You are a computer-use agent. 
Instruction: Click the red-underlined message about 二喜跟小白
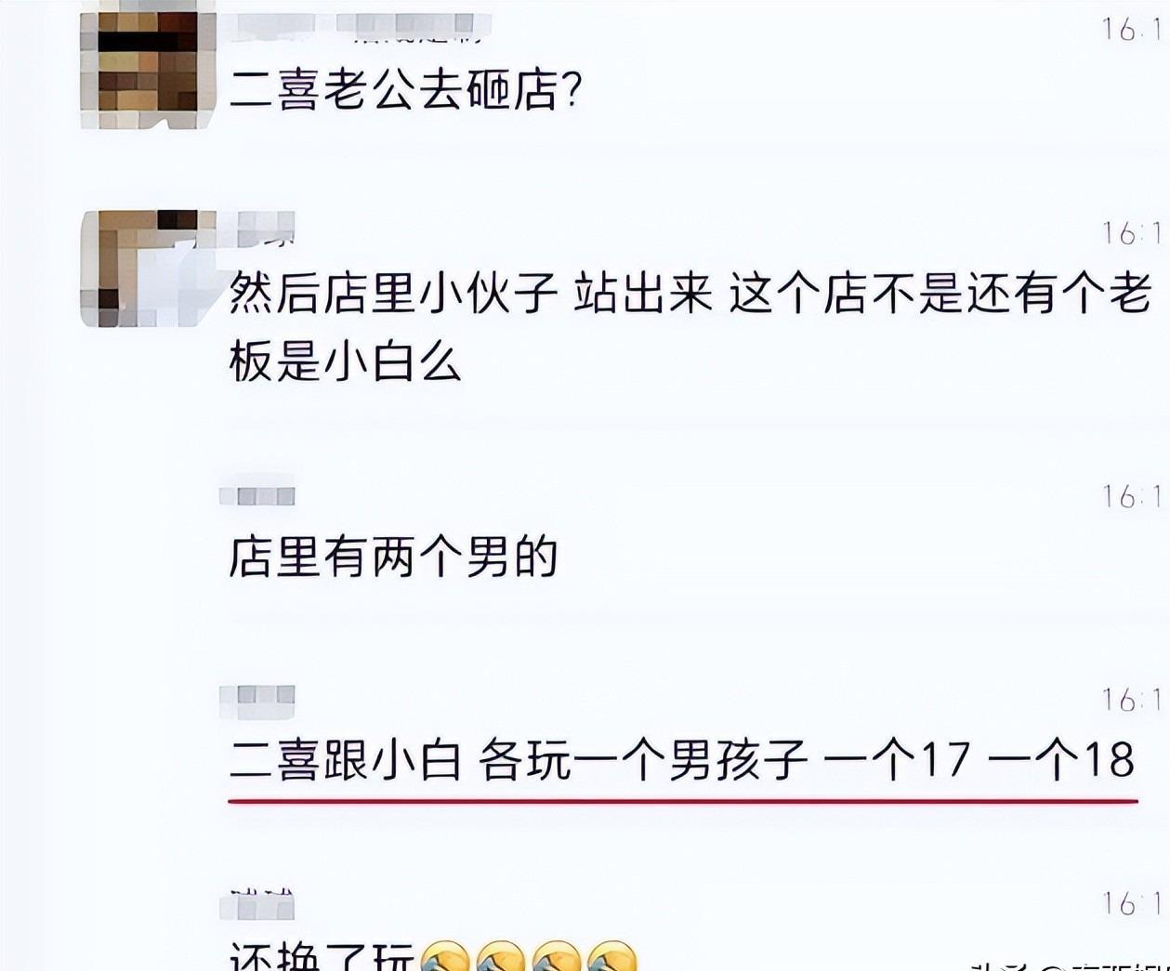[x=683, y=760]
